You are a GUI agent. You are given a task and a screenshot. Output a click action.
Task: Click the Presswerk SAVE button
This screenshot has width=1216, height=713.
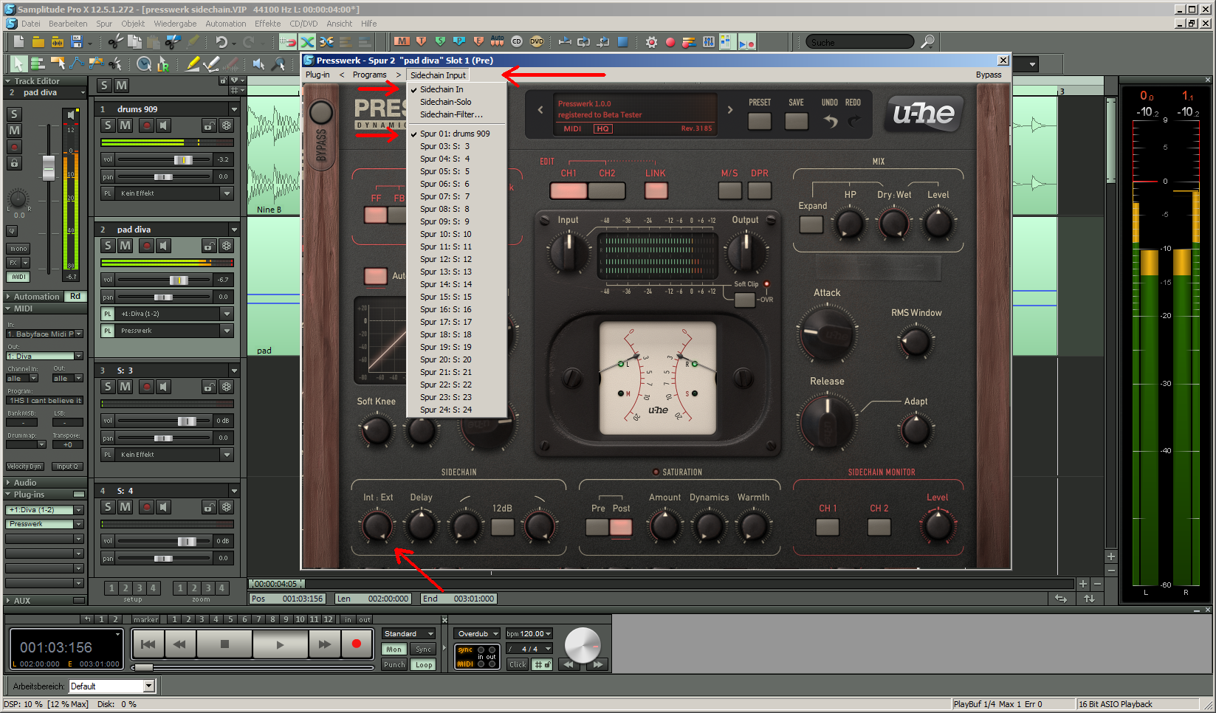pos(796,121)
